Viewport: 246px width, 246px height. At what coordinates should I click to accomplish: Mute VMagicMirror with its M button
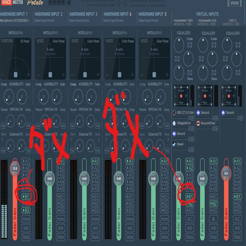pyautogui.click(x=192, y=129)
